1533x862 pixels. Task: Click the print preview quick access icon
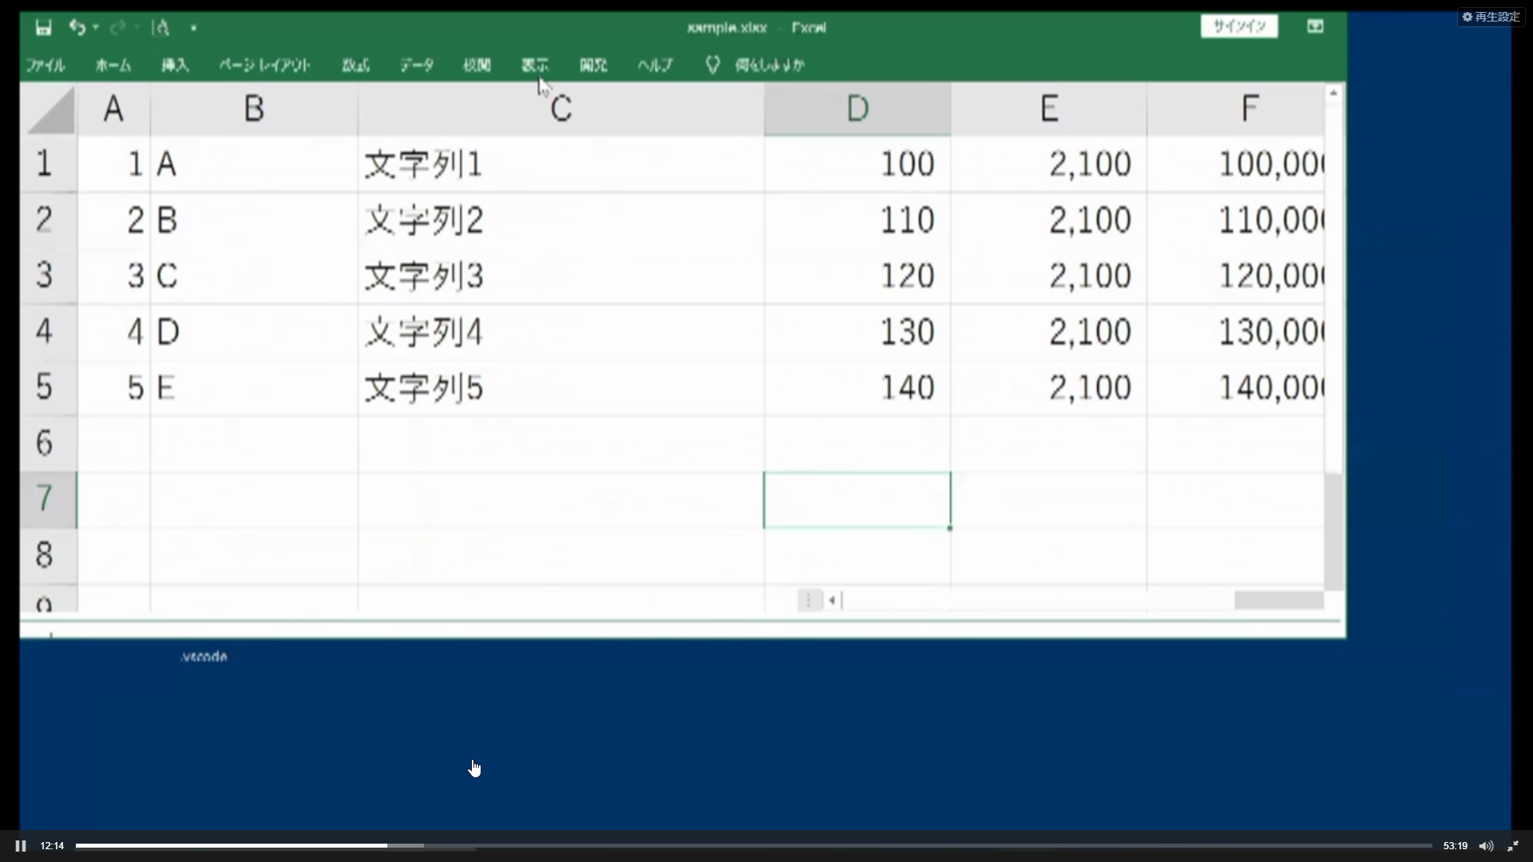pyautogui.click(x=161, y=28)
